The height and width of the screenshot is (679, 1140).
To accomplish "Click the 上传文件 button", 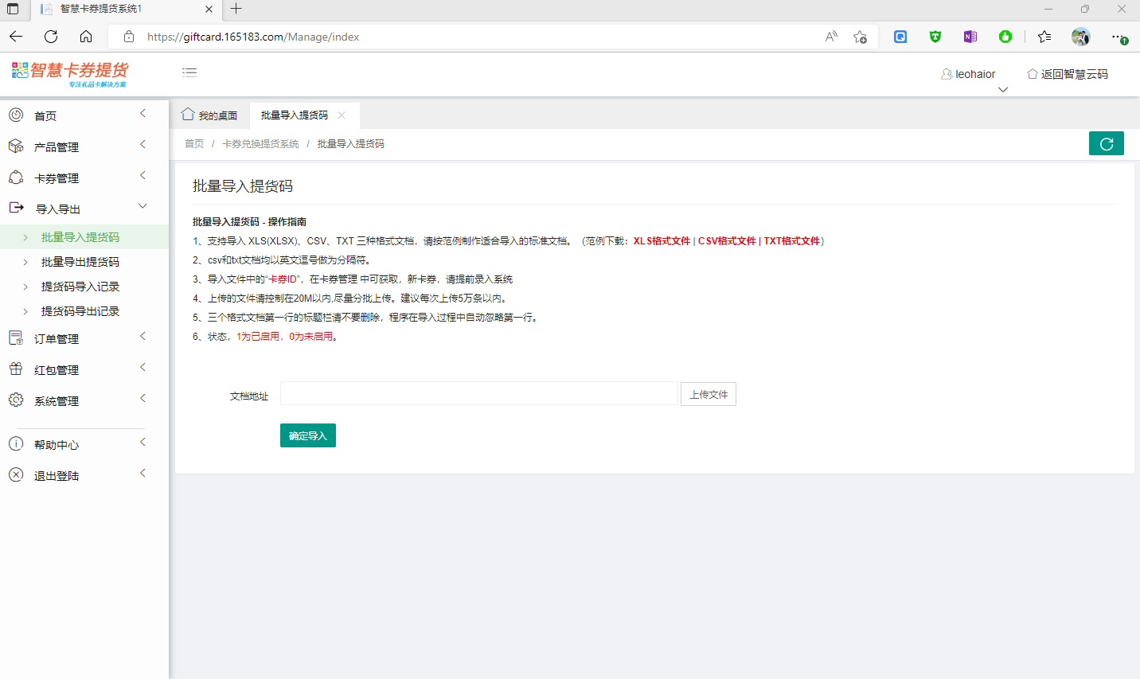I will coord(708,394).
